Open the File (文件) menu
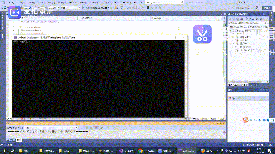275x154 pixels. tap(11, 3)
